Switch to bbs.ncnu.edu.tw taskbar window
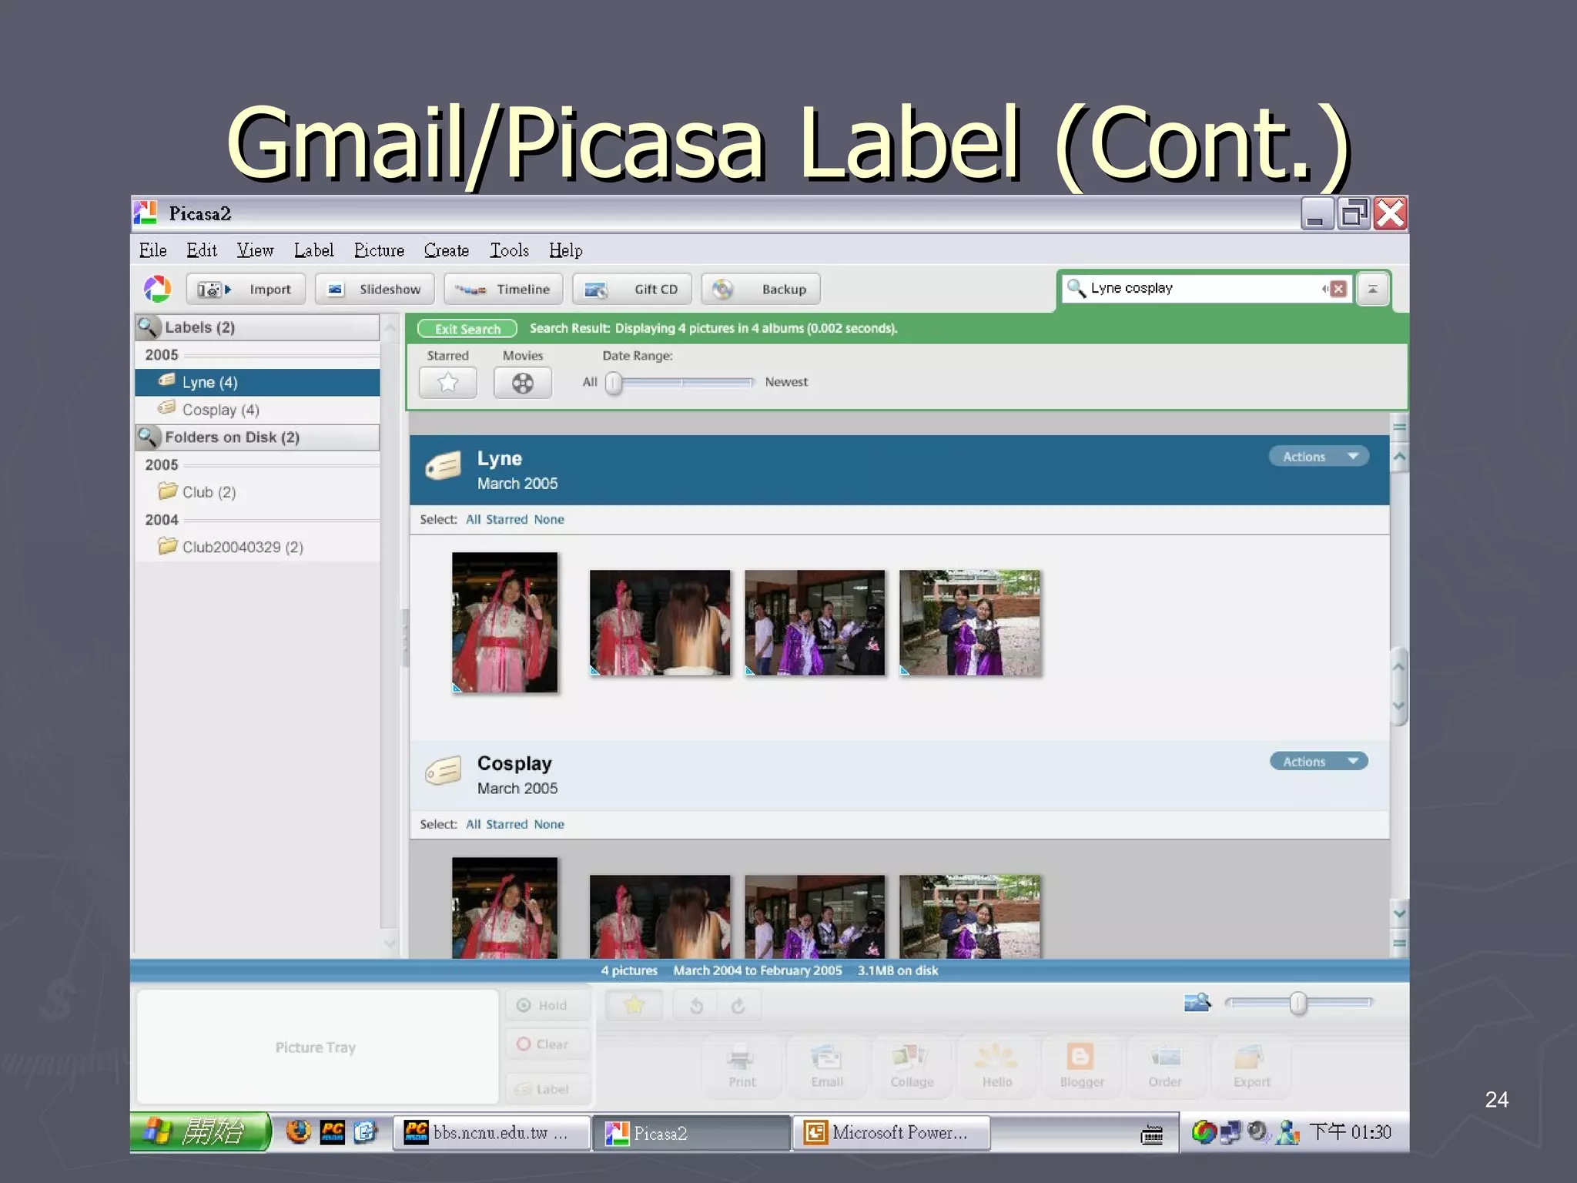The width and height of the screenshot is (1577, 1183). point(491,1133)
